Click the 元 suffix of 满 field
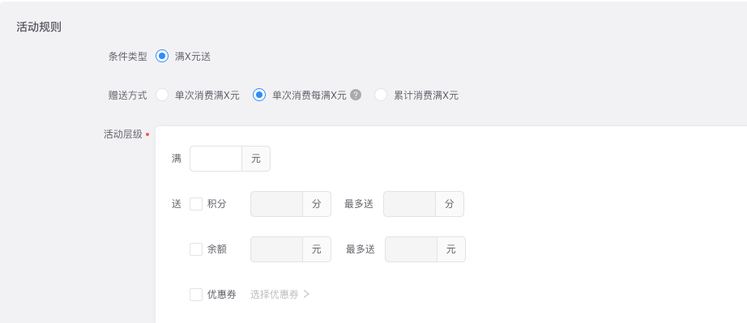This screenshot has height=323, width=747. pyautogui.click(x=256, y=159)
